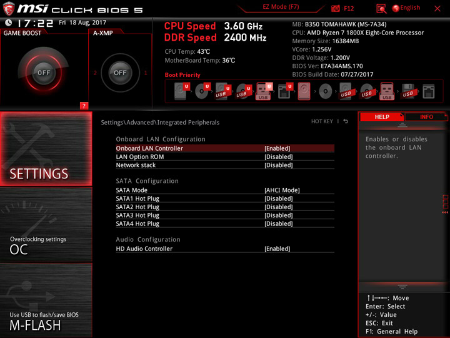Switch to EZ Mode (F7)
Screen dimensions: 450x338
pos(281,7)
